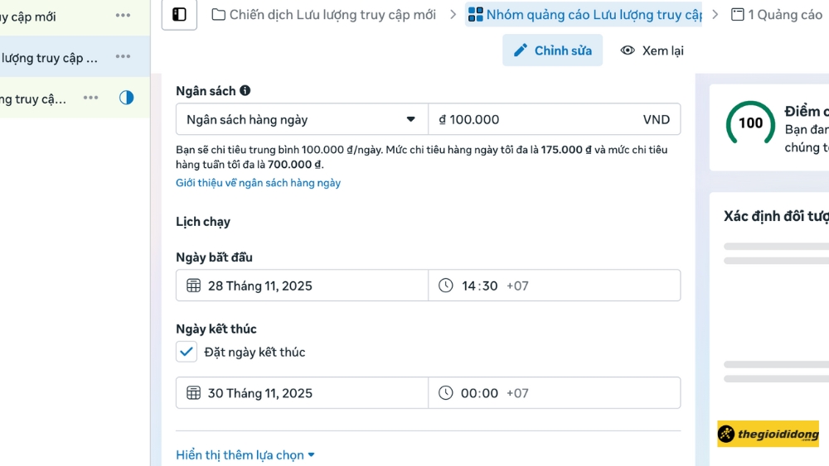Expand 'Hiển thị thêm lựa chọn'
Viewport: 829px width, 466px height.
click(x=245, y=455)
